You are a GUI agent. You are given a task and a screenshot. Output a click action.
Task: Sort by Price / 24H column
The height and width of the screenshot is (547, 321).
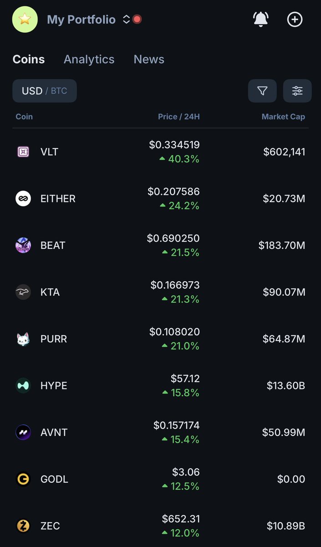[x=178, y=117]
